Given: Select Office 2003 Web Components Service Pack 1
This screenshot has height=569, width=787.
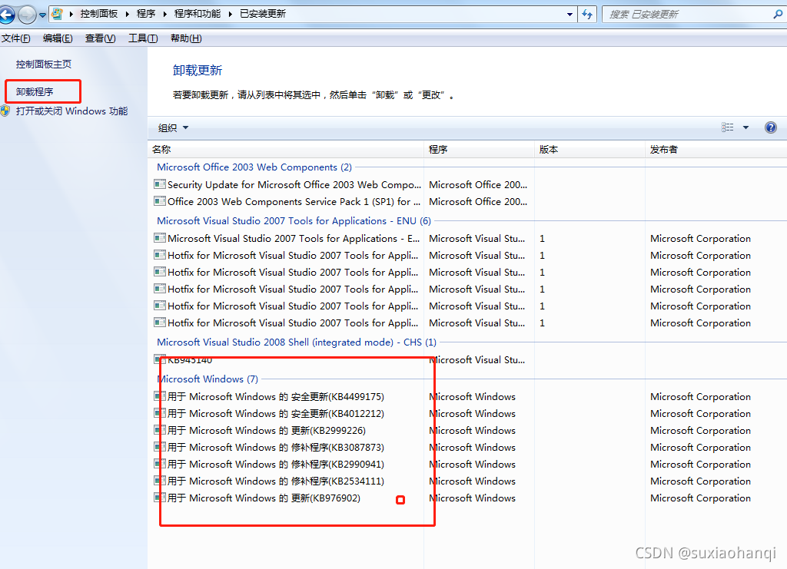Looking at the screenshot, I should coord(294,201).
